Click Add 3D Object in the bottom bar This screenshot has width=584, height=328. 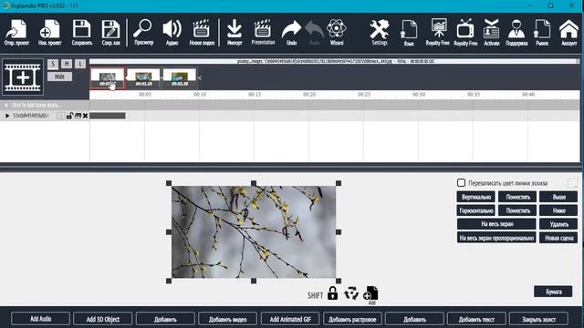103,319
